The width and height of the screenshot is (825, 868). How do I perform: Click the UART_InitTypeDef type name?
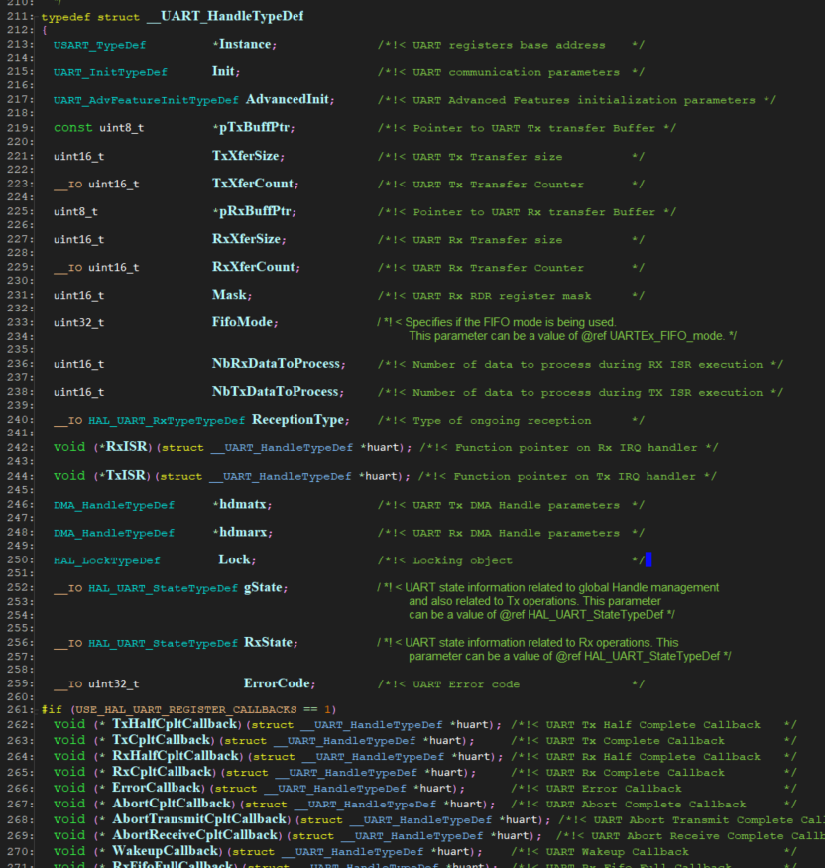point(110,72)
